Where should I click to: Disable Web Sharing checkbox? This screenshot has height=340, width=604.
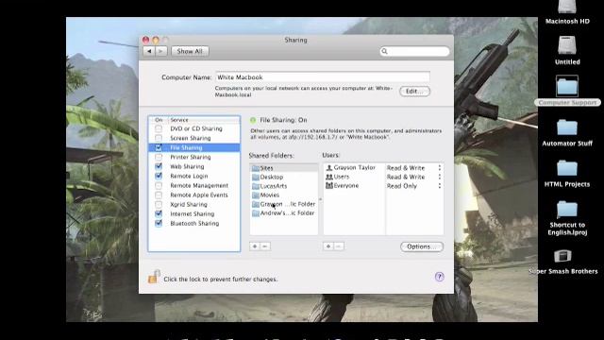point(159,166)
